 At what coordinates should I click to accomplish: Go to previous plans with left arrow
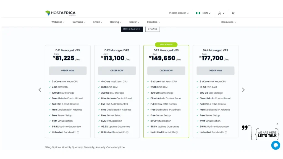click(x=40, y=90)
